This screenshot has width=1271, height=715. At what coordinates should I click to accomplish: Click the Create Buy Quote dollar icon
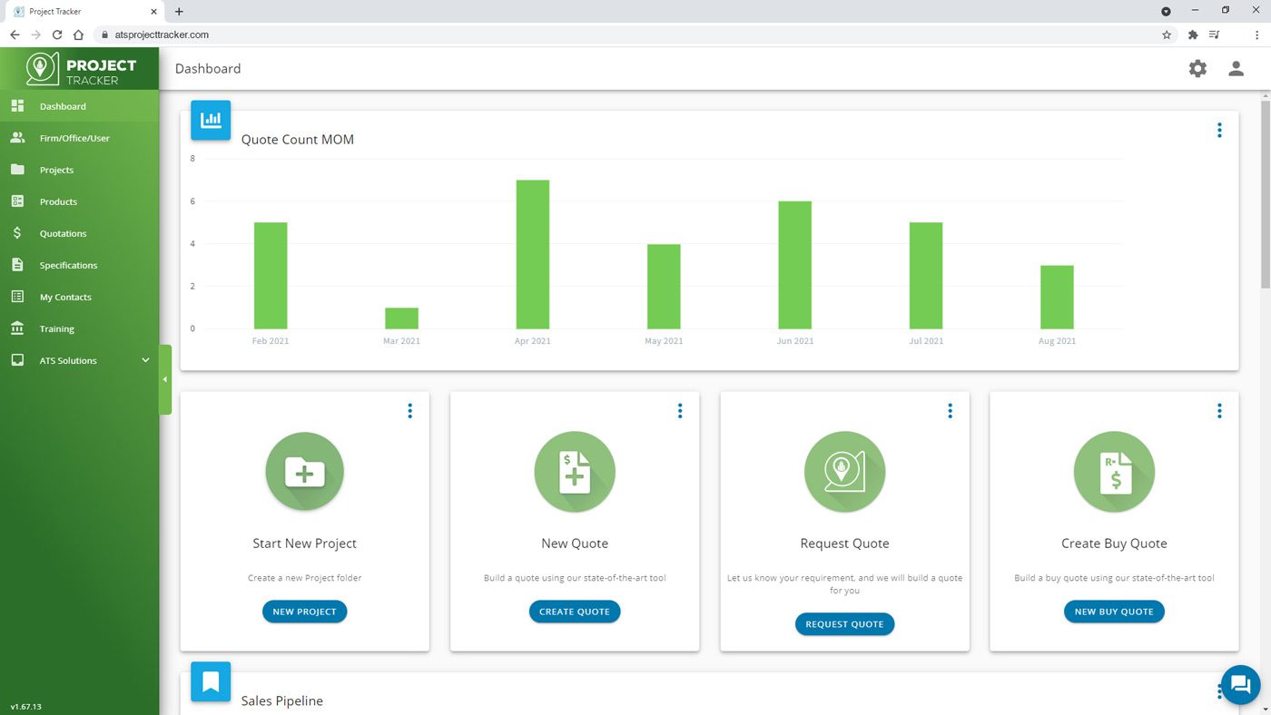click(x=1114, y=472)
